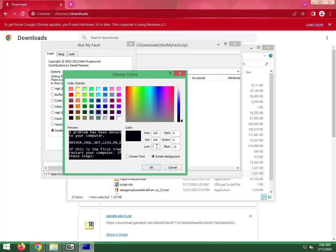
Task: Dismiss the Windows 8.1 update warning banner
Action: (330, 24)
